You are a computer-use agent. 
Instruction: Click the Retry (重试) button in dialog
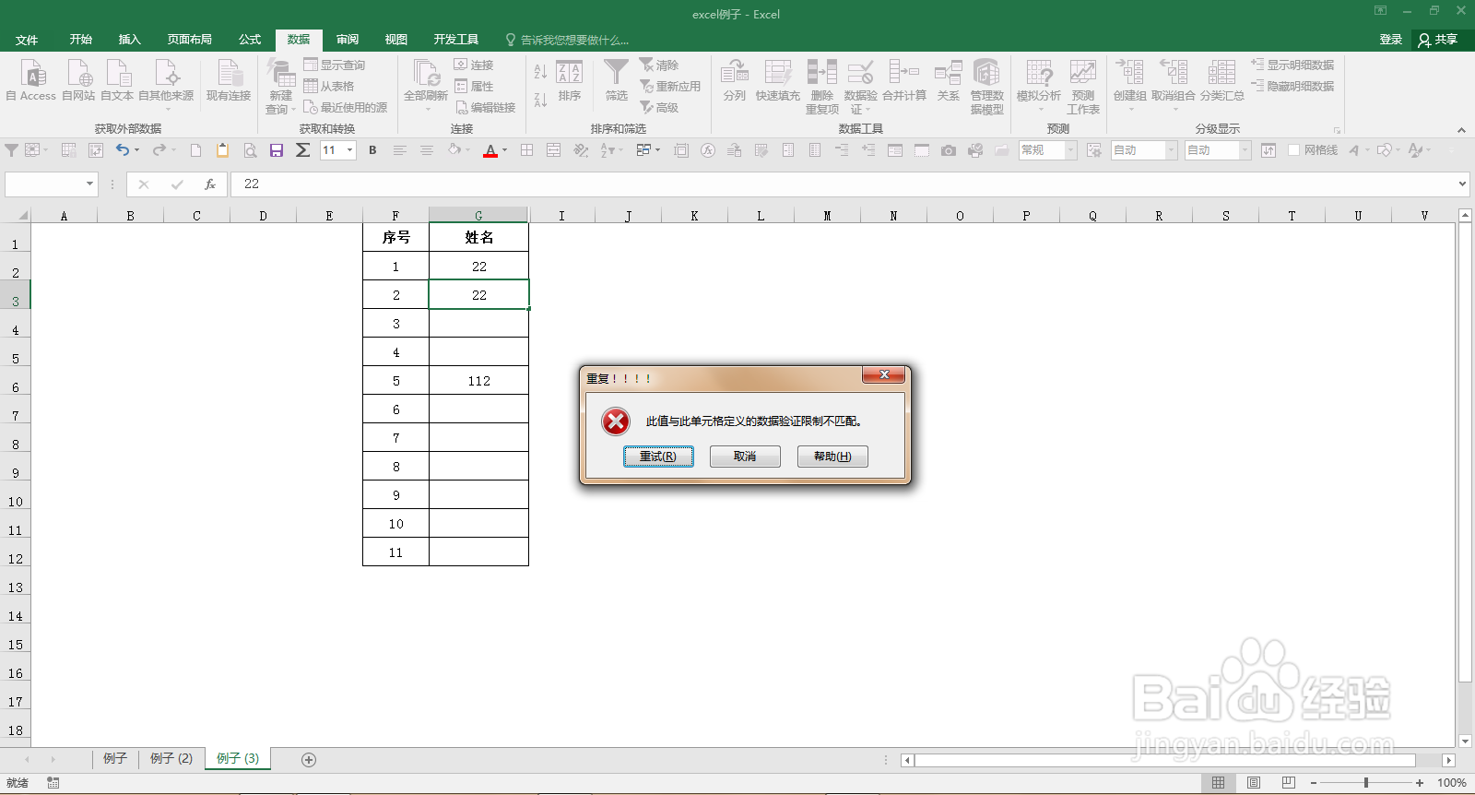coord(658,457)
